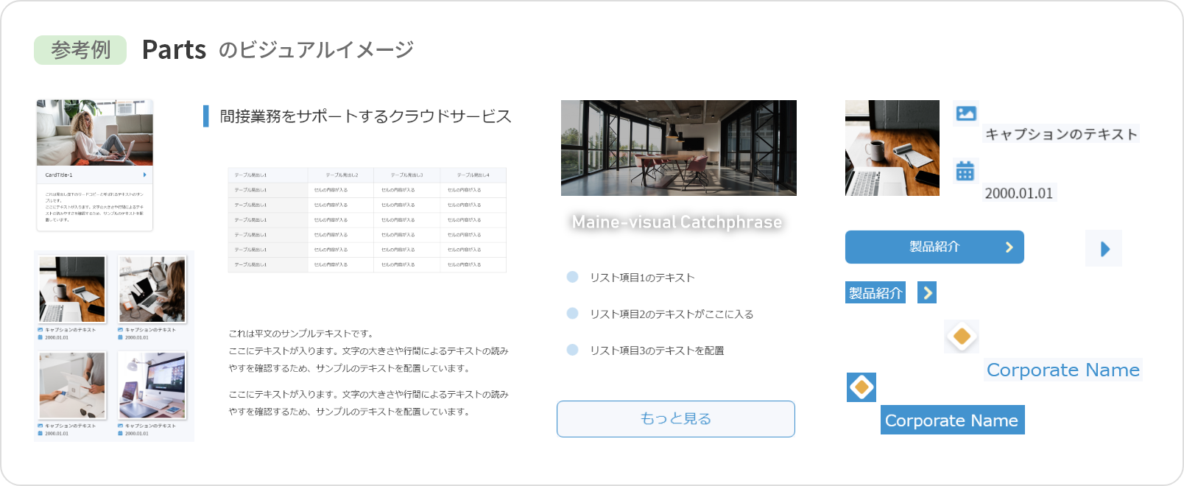1184x486 pixels.
Task: Click the picture icon under the woman-with-backpack gallery photo
Action: click(120, 330)
